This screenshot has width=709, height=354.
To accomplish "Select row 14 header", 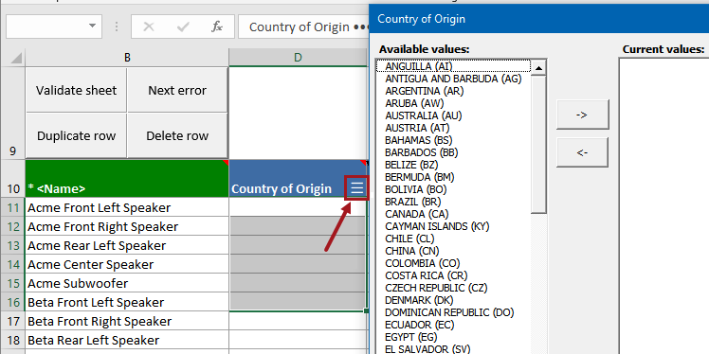I will pos(12,264).
